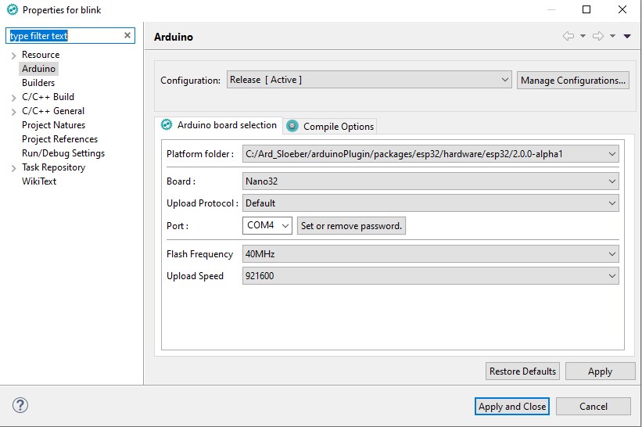Switch to the Arduino board selection tab
The height and width of the screenshot is (427, 642).
point(219,125)
